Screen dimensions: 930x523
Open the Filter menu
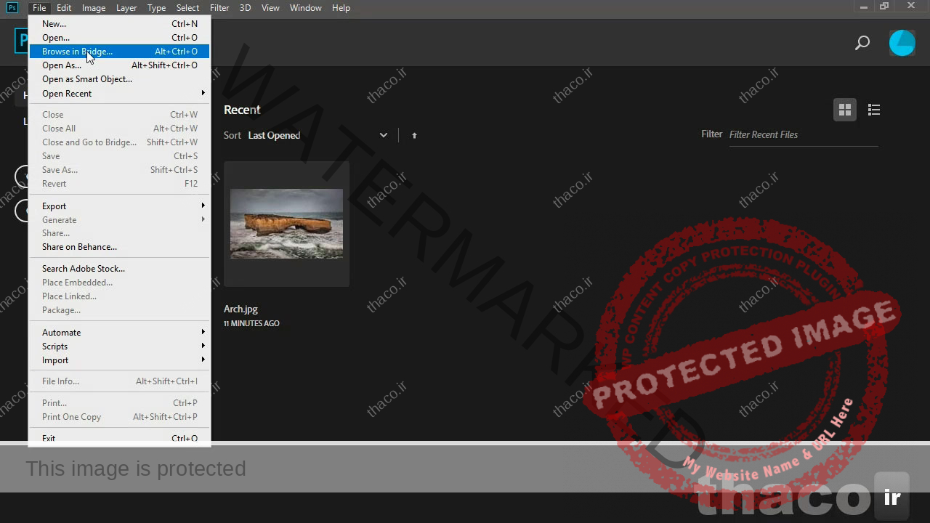point(219,7)
